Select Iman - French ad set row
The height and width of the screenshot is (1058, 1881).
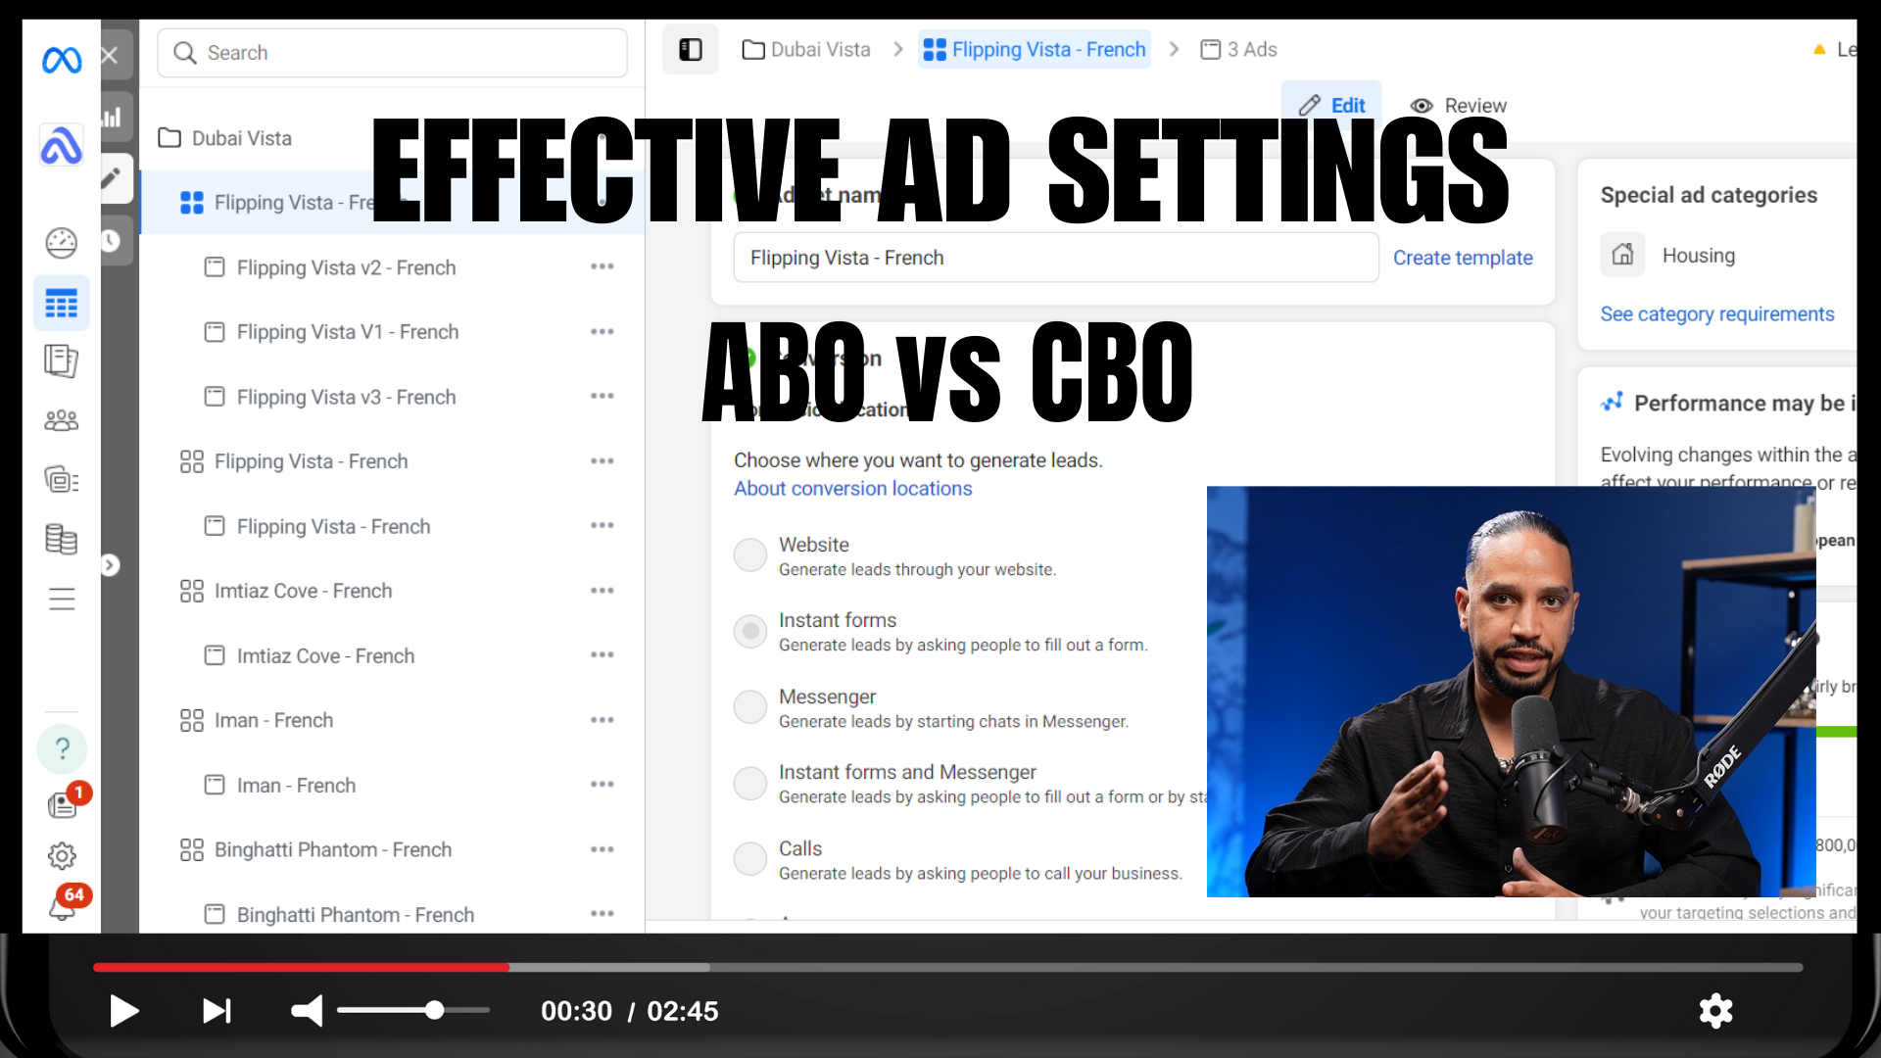273,720
